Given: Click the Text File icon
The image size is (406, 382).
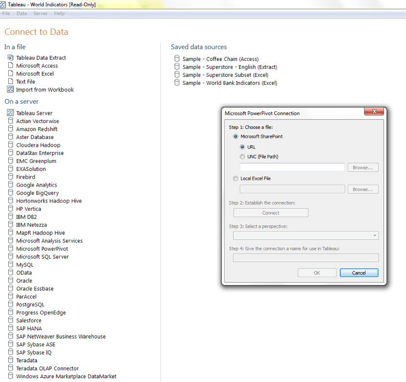Looking at the screenshot, I should click(x=10, y=81).
